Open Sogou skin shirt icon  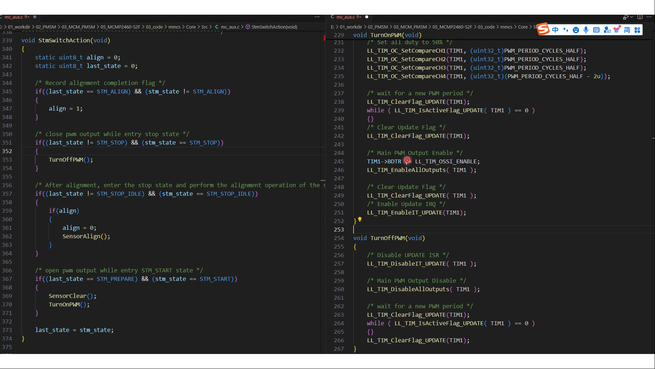pos(617,30)
